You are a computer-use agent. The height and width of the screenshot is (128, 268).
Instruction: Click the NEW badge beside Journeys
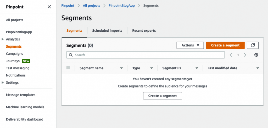click(26, 61)
